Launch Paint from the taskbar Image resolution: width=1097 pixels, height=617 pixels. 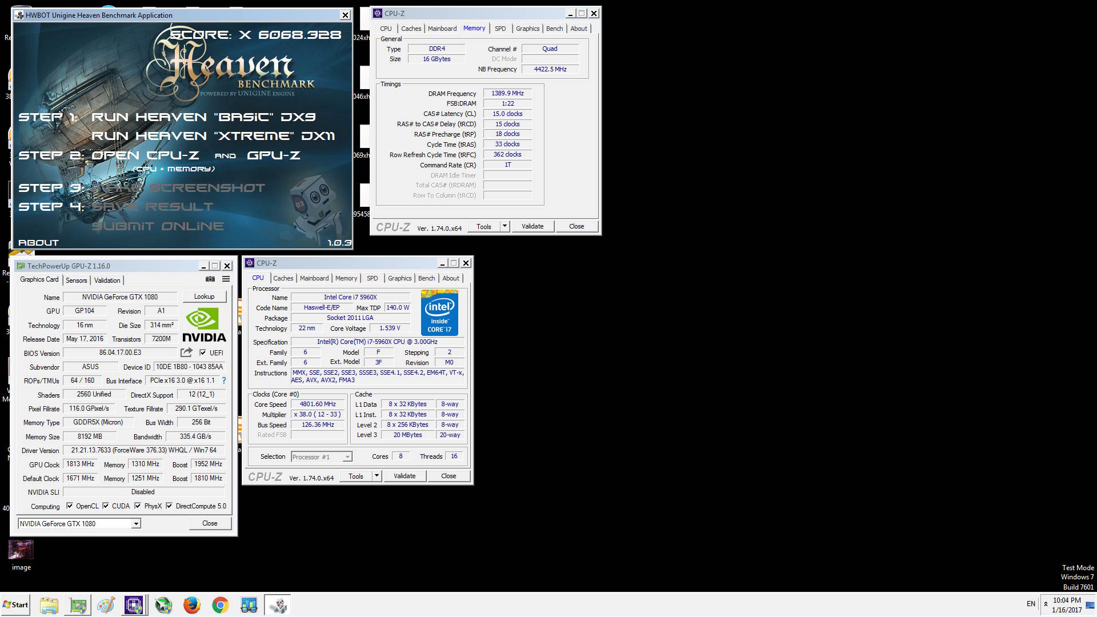coord(106,605)
